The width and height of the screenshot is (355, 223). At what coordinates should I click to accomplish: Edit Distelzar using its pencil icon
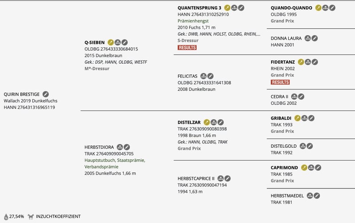click(221, 122)
